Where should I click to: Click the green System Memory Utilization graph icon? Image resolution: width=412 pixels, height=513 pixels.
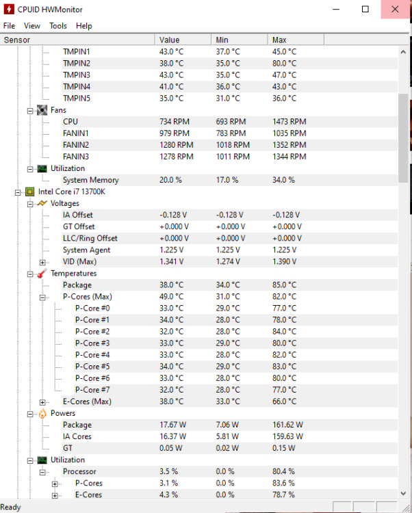point(42,169)
